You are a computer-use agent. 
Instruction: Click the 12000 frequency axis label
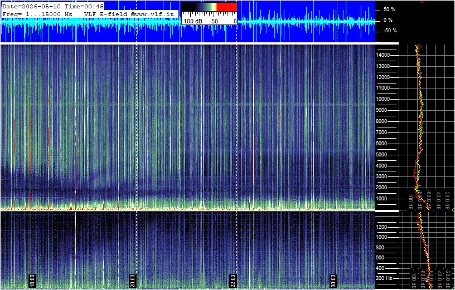tap(383, 77)
